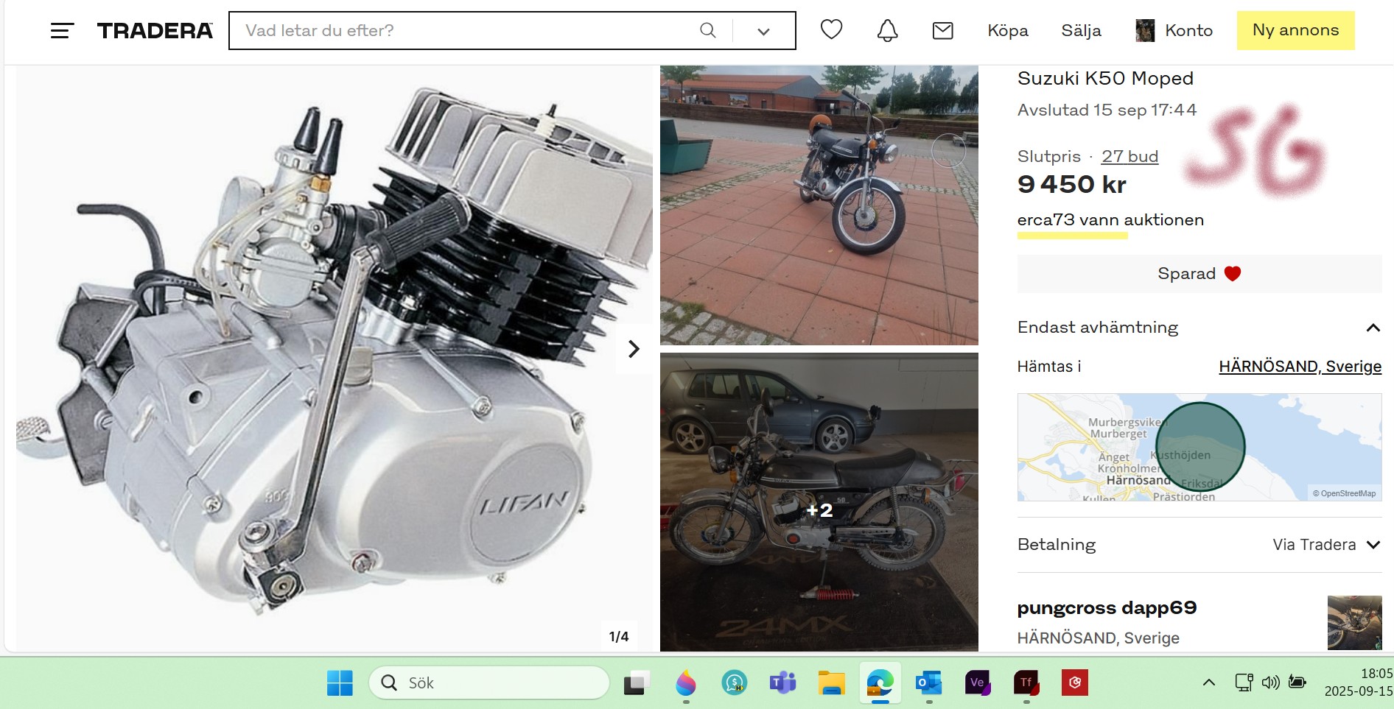Screen dimensions: 1394x709
Task: Click the account avatar picture
Action: point(1145,31)
